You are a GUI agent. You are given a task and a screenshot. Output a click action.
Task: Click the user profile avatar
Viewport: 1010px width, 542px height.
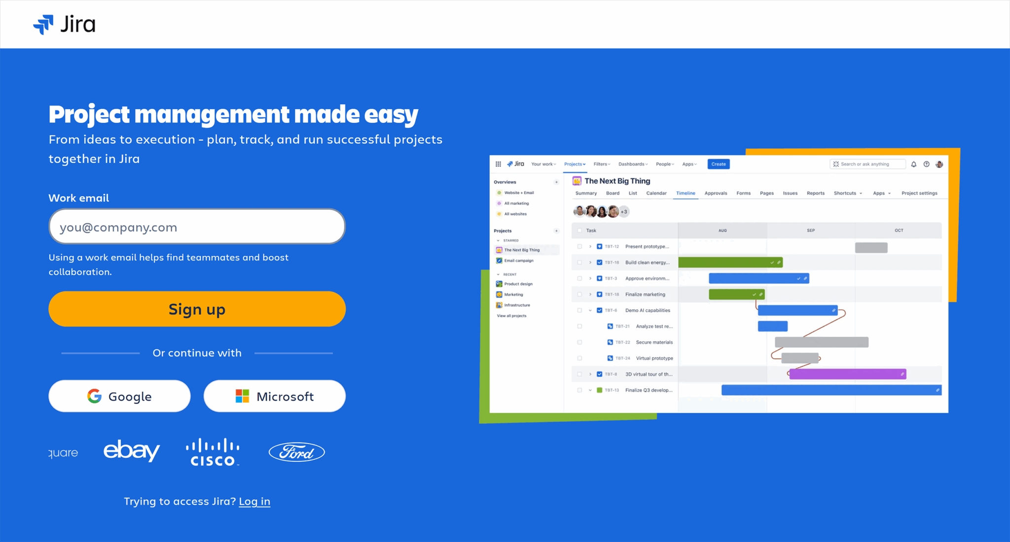[939, 164]
